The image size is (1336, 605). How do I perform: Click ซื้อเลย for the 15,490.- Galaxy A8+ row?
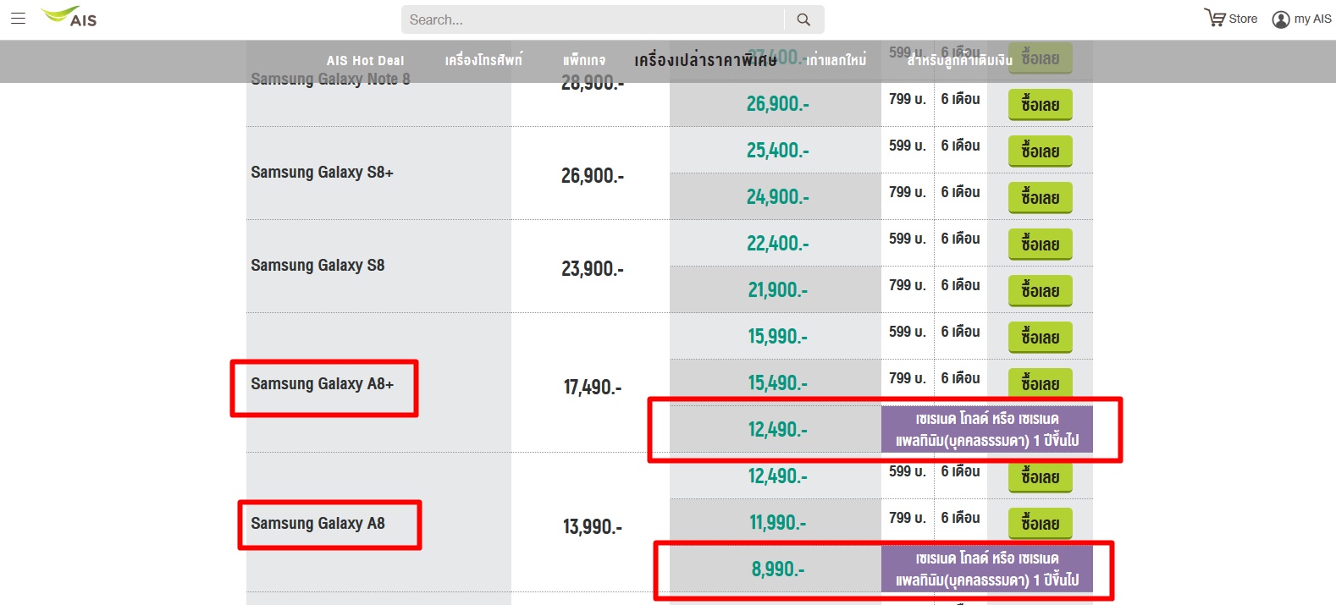pos(1040,382)
